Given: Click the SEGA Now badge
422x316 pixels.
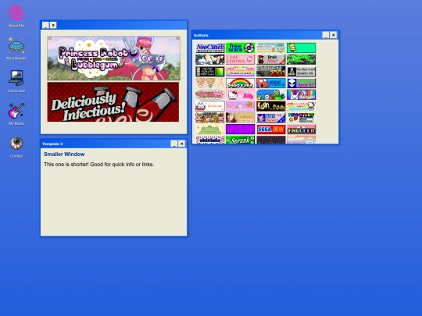Looking at the screenshot, I should tap(270, 130).
